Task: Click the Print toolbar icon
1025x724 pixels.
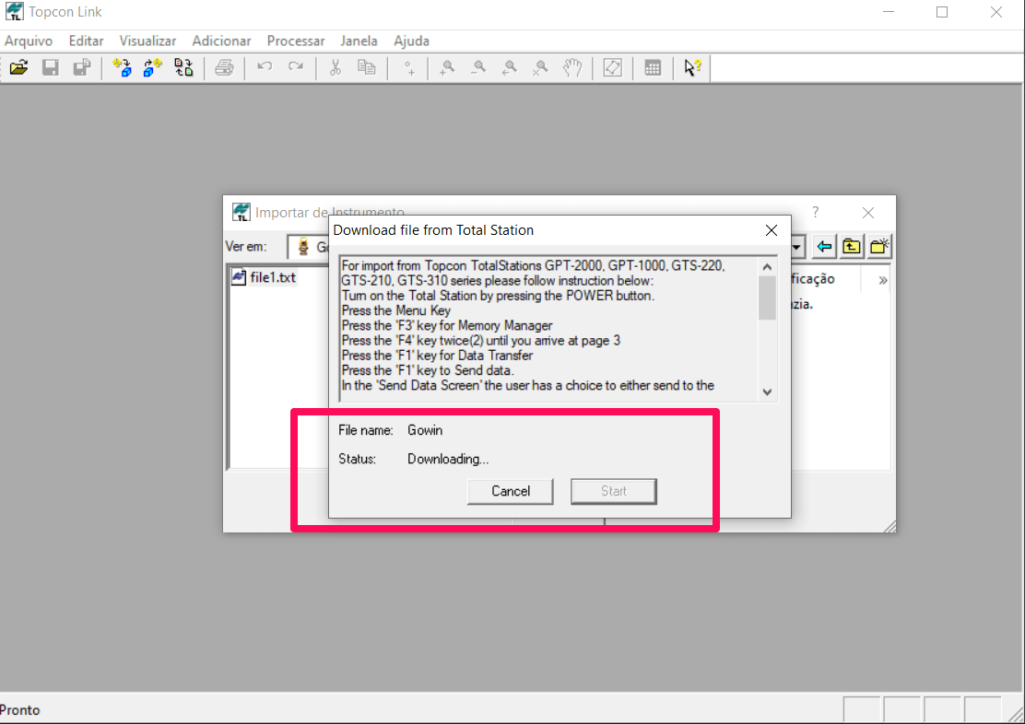Action: (224, 67)
